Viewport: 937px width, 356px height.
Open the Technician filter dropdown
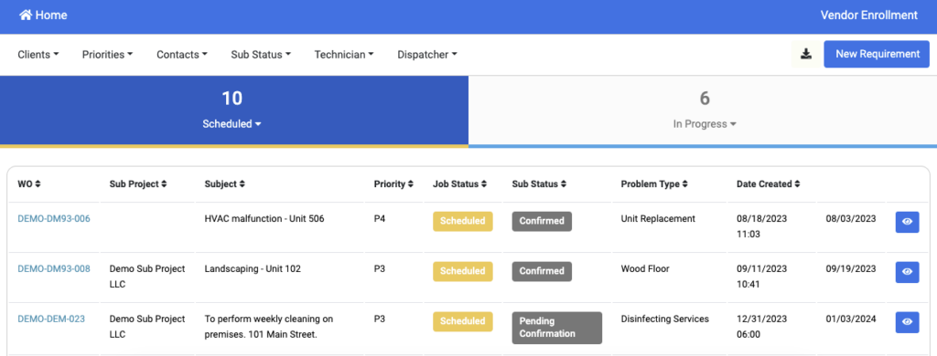[x=344, y=54]
